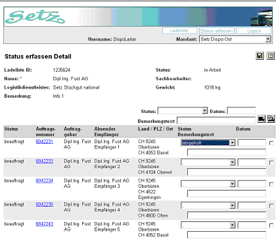Open the global Status dropdown above the table
This screenshot has height=245, width=276.
[x=183, y=111]
